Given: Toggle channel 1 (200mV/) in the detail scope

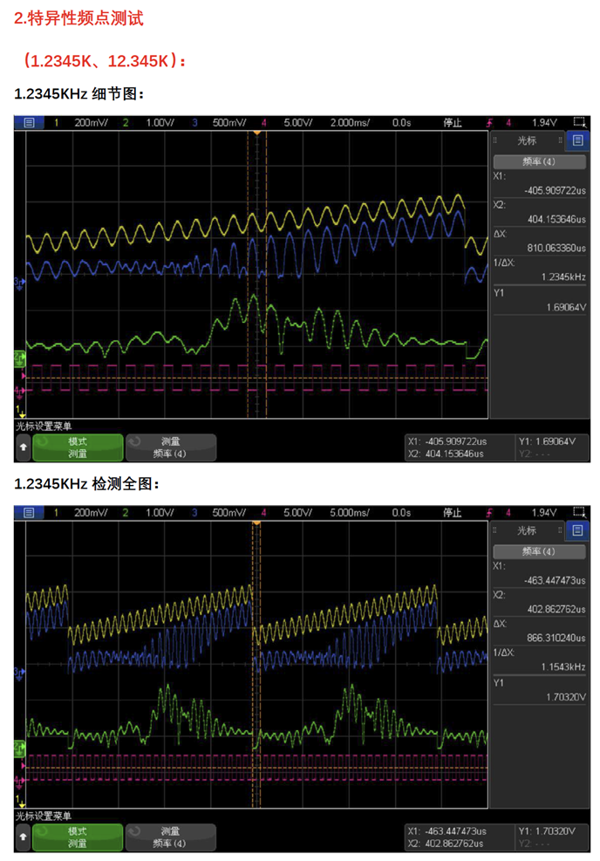Looking at the screenshot, I should coord(83,123).
